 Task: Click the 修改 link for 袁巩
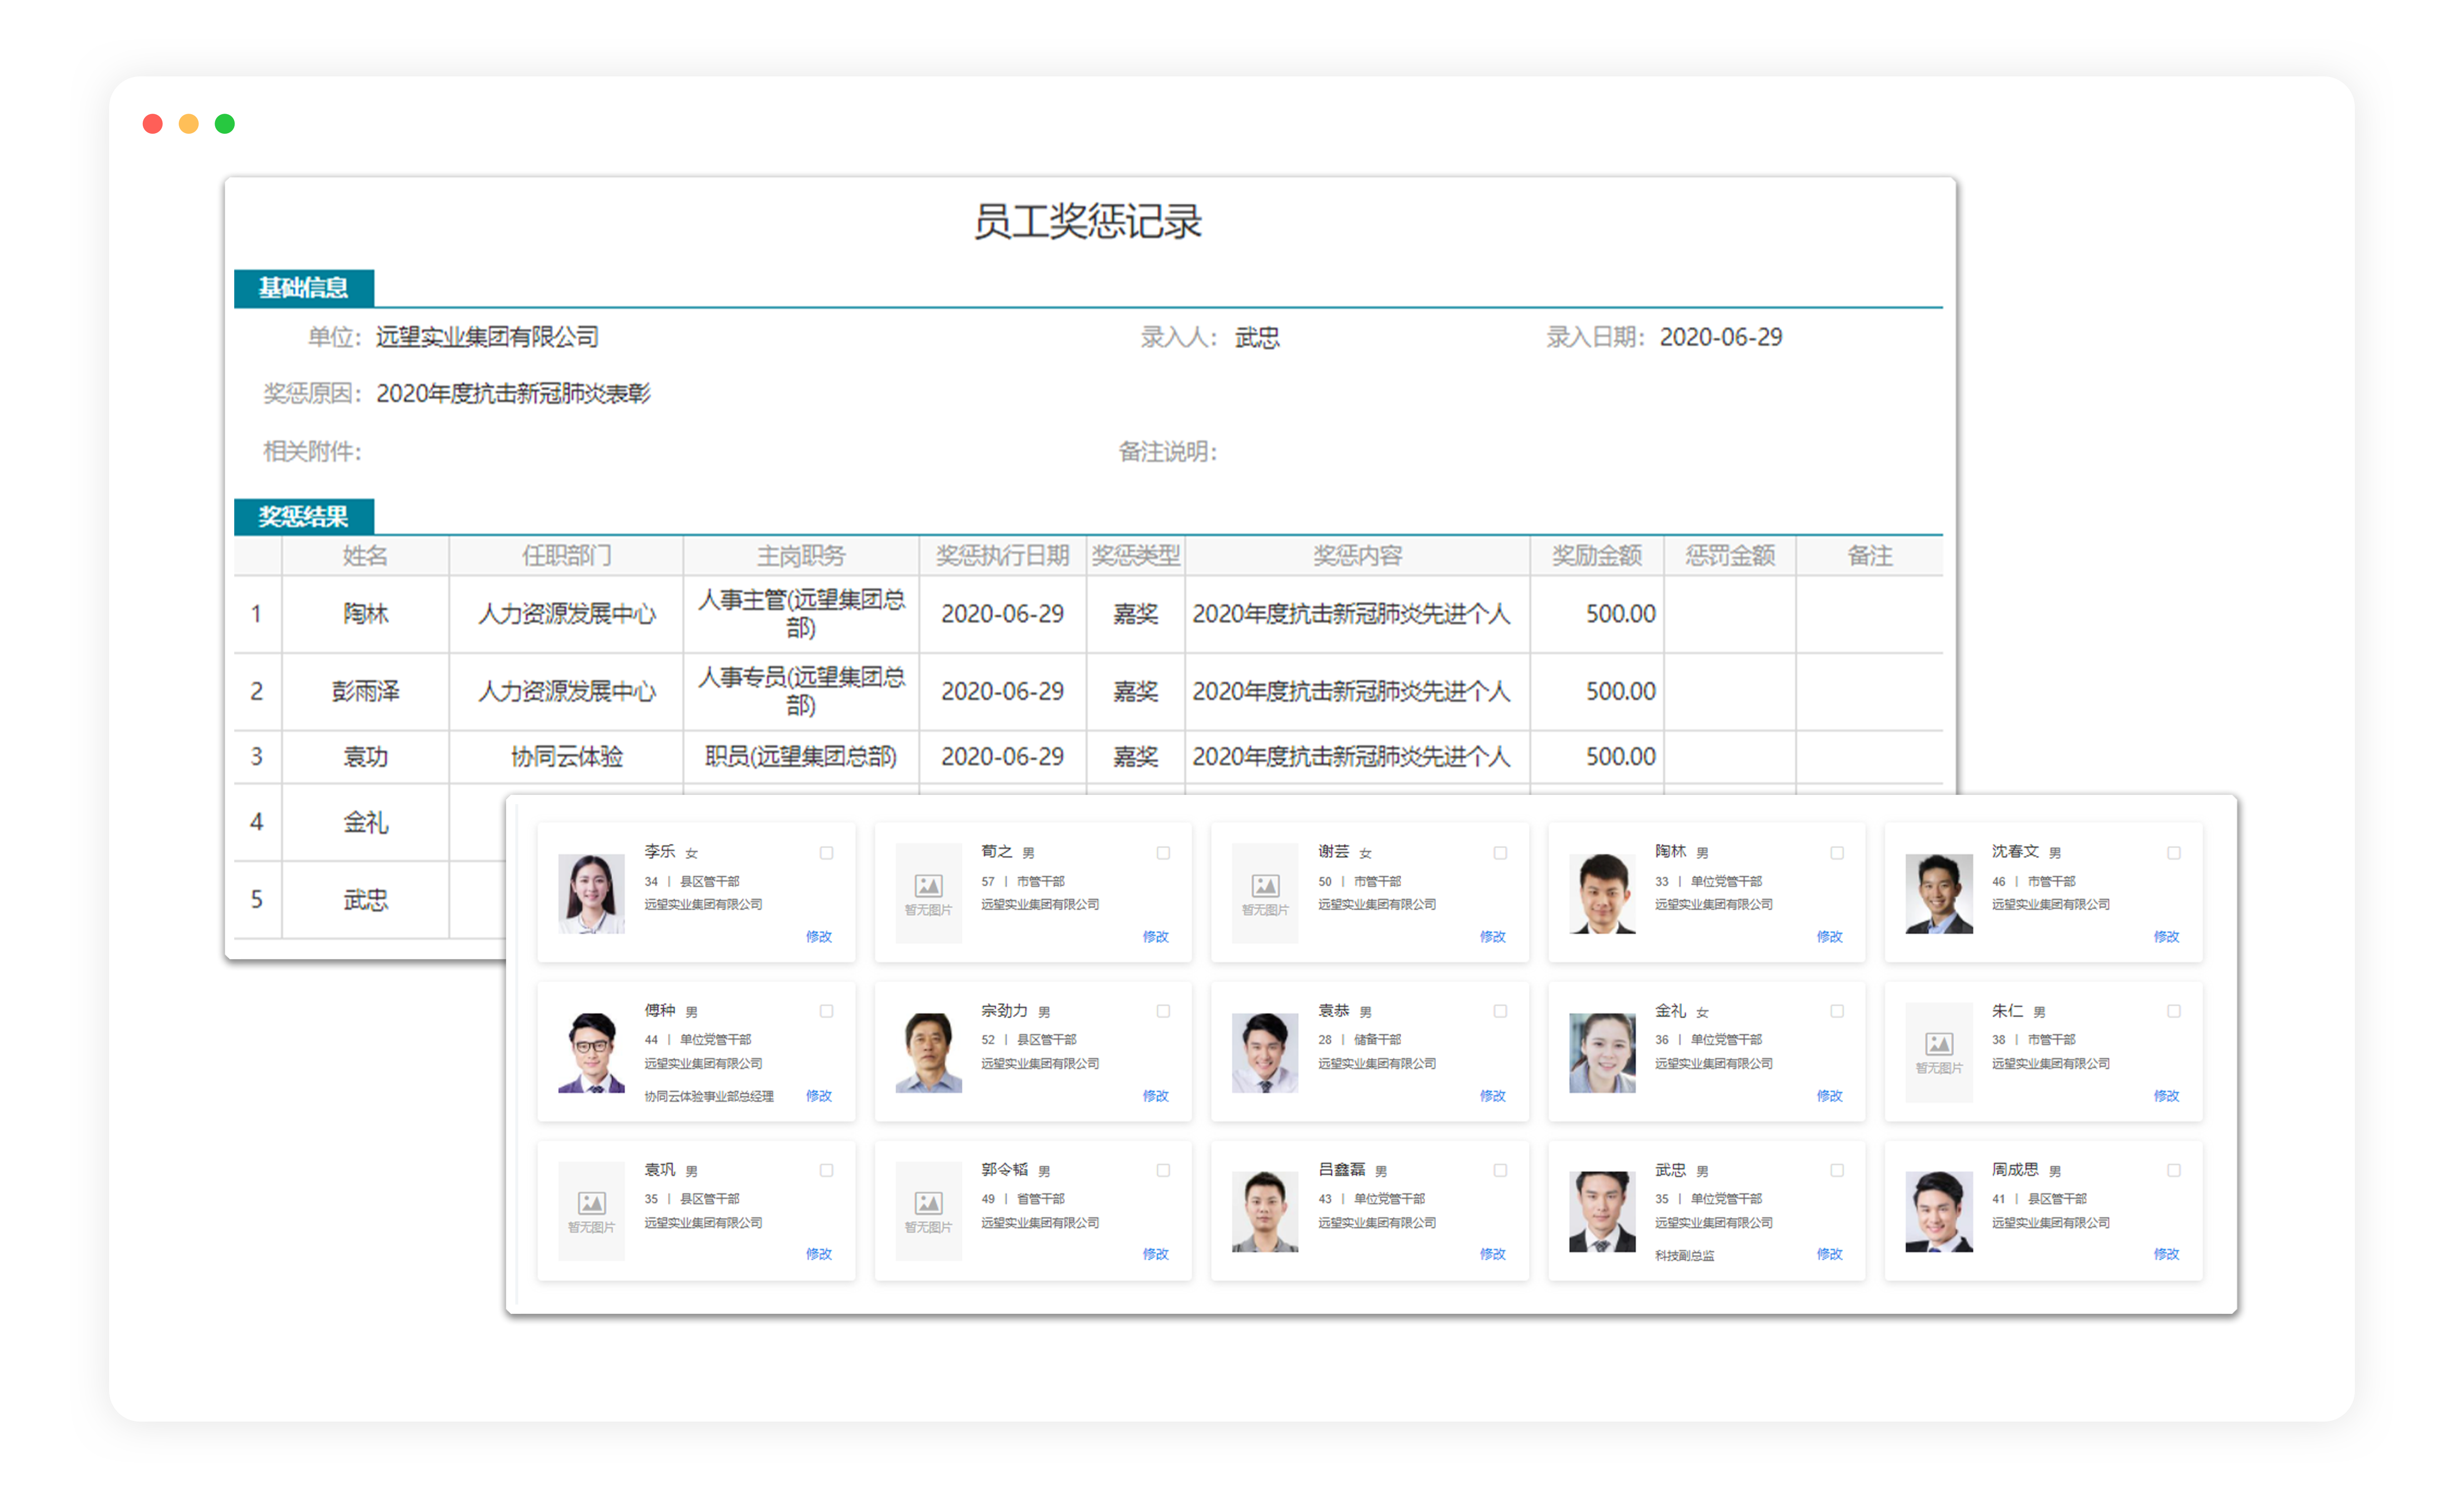point(819,1253)
